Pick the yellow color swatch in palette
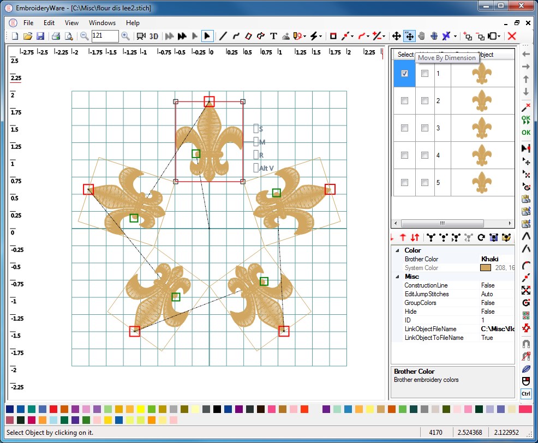This screenshot has width=538, height=443. (141, 409)
